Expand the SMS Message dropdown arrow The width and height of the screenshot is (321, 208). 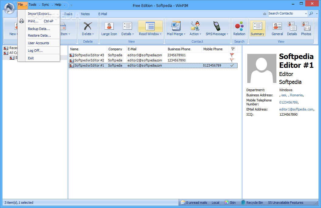point(227,34)
